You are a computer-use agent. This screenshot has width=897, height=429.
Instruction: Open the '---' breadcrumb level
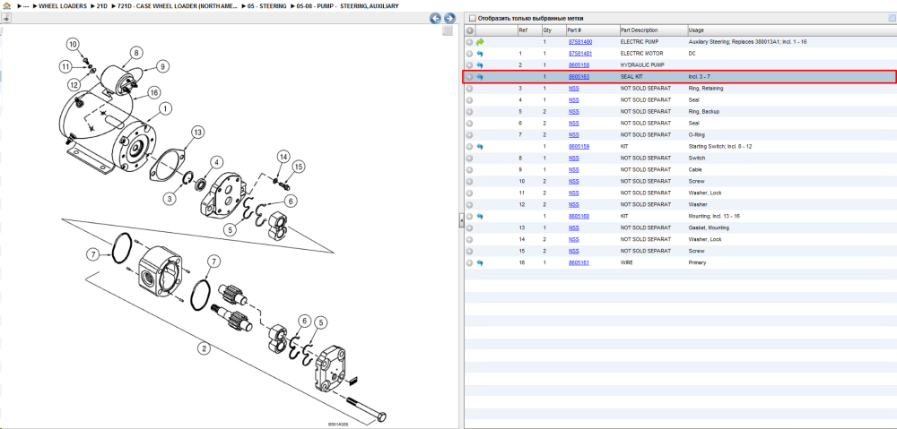click(26, 5)
